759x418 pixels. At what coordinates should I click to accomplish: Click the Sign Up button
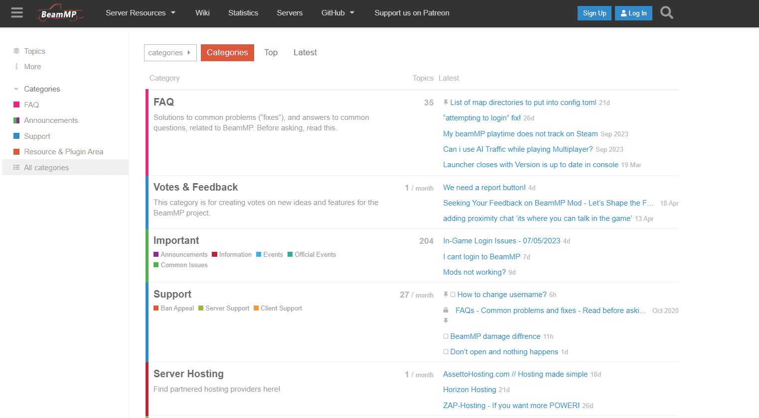click(595, 13)
